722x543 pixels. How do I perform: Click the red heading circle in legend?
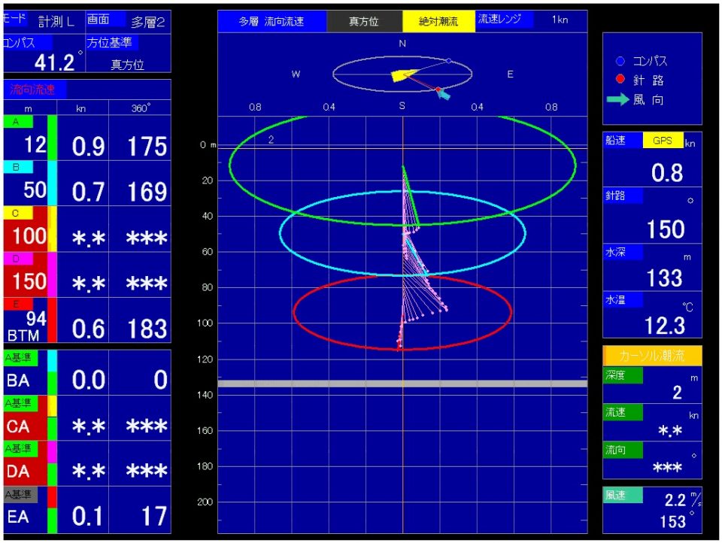620,80
